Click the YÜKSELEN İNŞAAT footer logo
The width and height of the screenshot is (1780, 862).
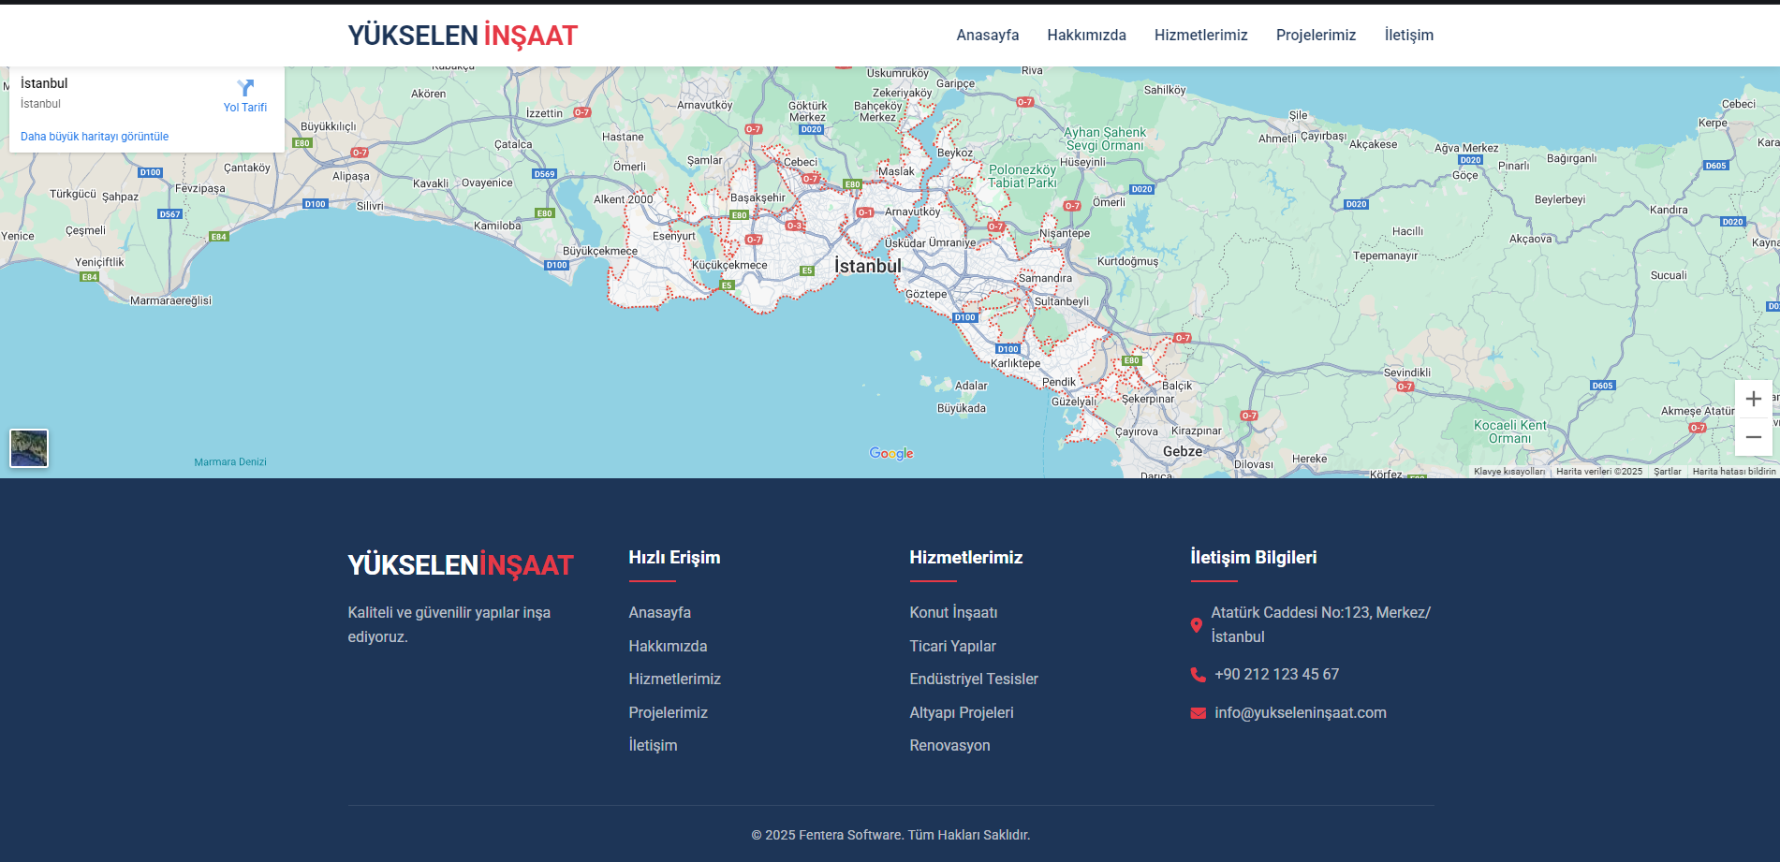[x=461, y=565]
